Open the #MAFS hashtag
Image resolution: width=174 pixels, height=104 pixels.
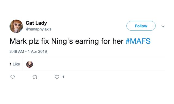138,41
